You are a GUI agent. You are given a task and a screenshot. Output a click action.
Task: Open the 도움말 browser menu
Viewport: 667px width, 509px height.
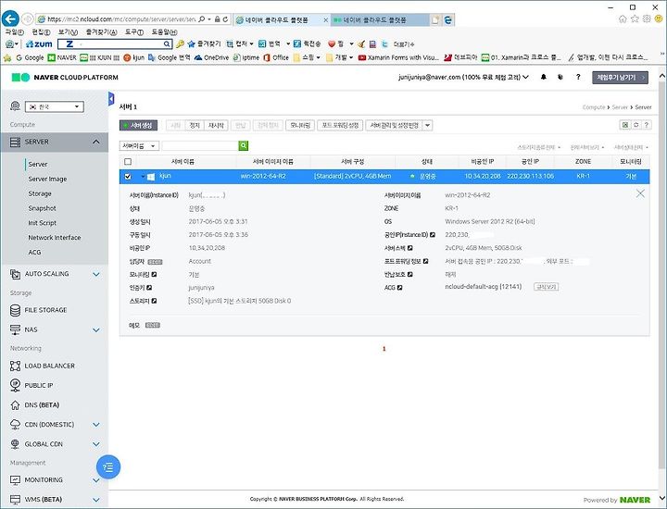pos(164,32)
